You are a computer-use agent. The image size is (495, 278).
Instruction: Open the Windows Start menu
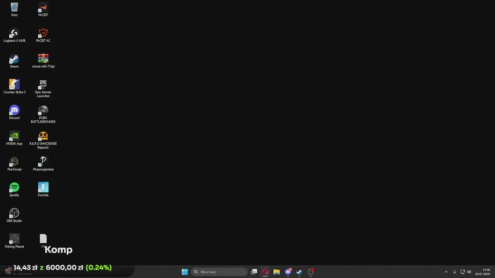pyautogui.click(x=185, y=272)
